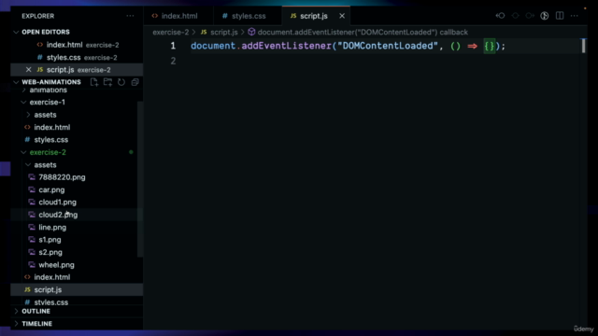Refresh the explorer file tree
Viewport: 598px width, 336px height.
[x=121, y=82]
